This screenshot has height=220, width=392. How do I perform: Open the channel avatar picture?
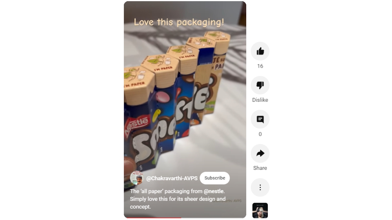pos(136,178)
